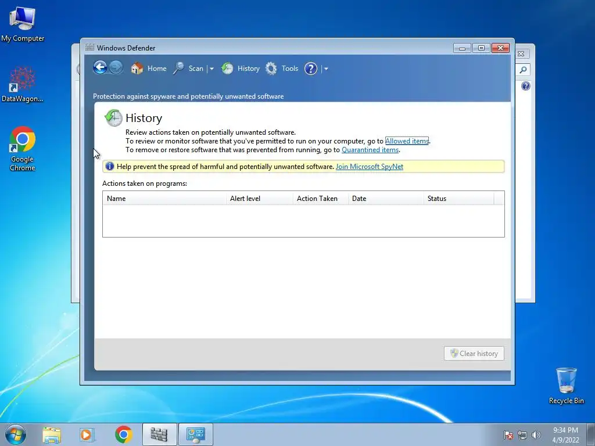Viewport: 595px width, 446px height.
Task: Go back with the blue Back arrow
Action: point(100,68)
